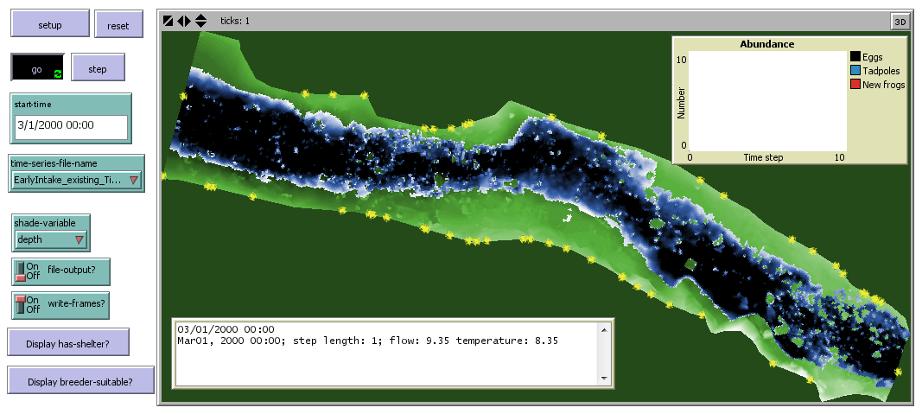Click the Time step axis label
The image size is (922, 414).
pyautogui.click(x=763, y=157)
